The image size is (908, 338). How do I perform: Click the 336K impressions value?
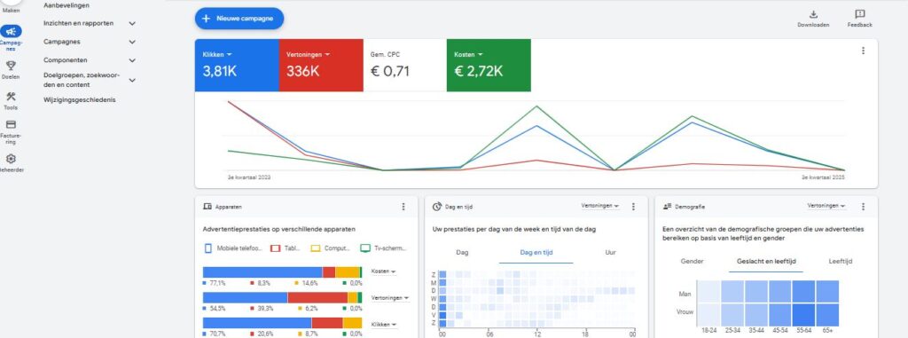(303, 72)
